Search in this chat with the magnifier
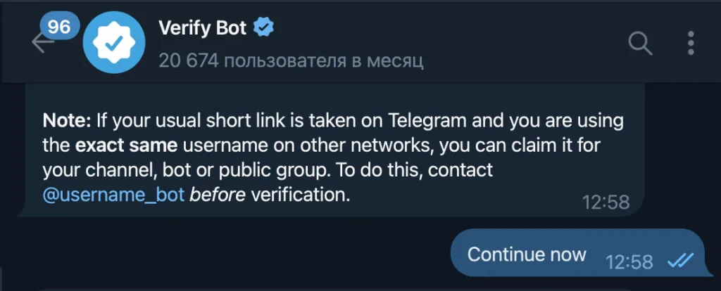Viewport: 721px width, 291px height. (640, 44)
